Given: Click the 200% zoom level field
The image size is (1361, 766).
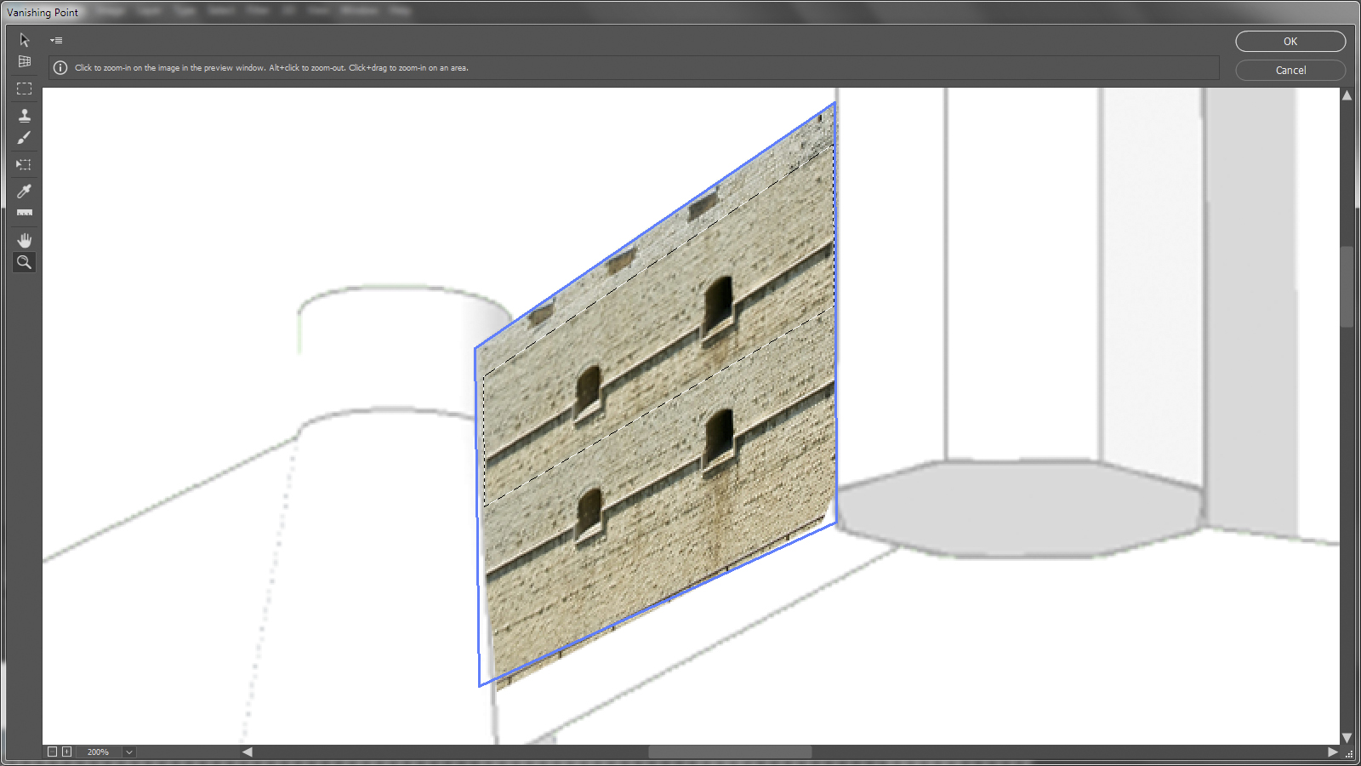Looking at the screenshot, I should [99, 752].
